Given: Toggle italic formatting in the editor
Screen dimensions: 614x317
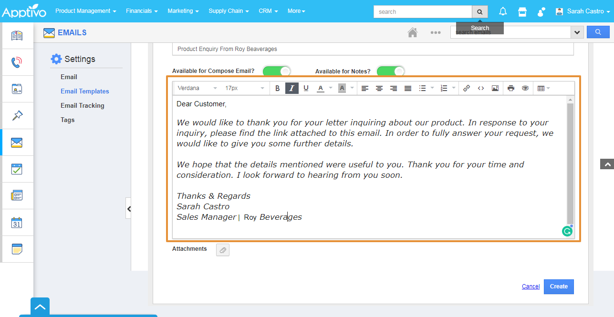Looking at the screenshot, I should coord(291,88).
